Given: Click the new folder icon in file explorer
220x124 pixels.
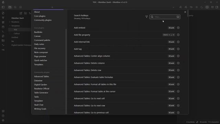Looking at the screenshot, I should [25, 13].
